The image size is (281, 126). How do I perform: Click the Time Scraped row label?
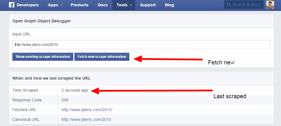click(x=25, y=90)
